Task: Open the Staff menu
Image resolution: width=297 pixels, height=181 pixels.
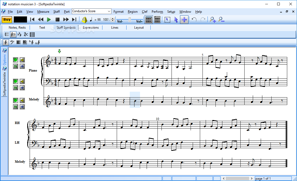Action: pyautogui.click(x=56, y=12)
